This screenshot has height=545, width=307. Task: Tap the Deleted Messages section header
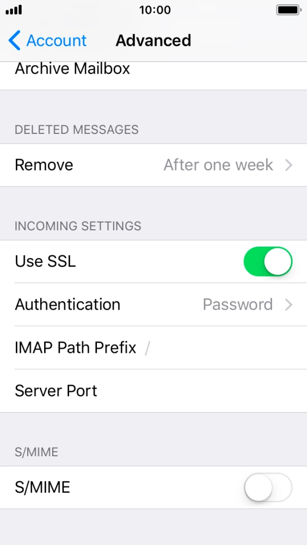(77, 130)
